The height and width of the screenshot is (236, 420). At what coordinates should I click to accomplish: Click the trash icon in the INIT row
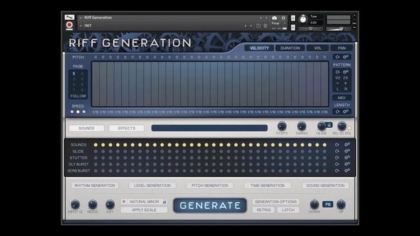pos(265,26)
